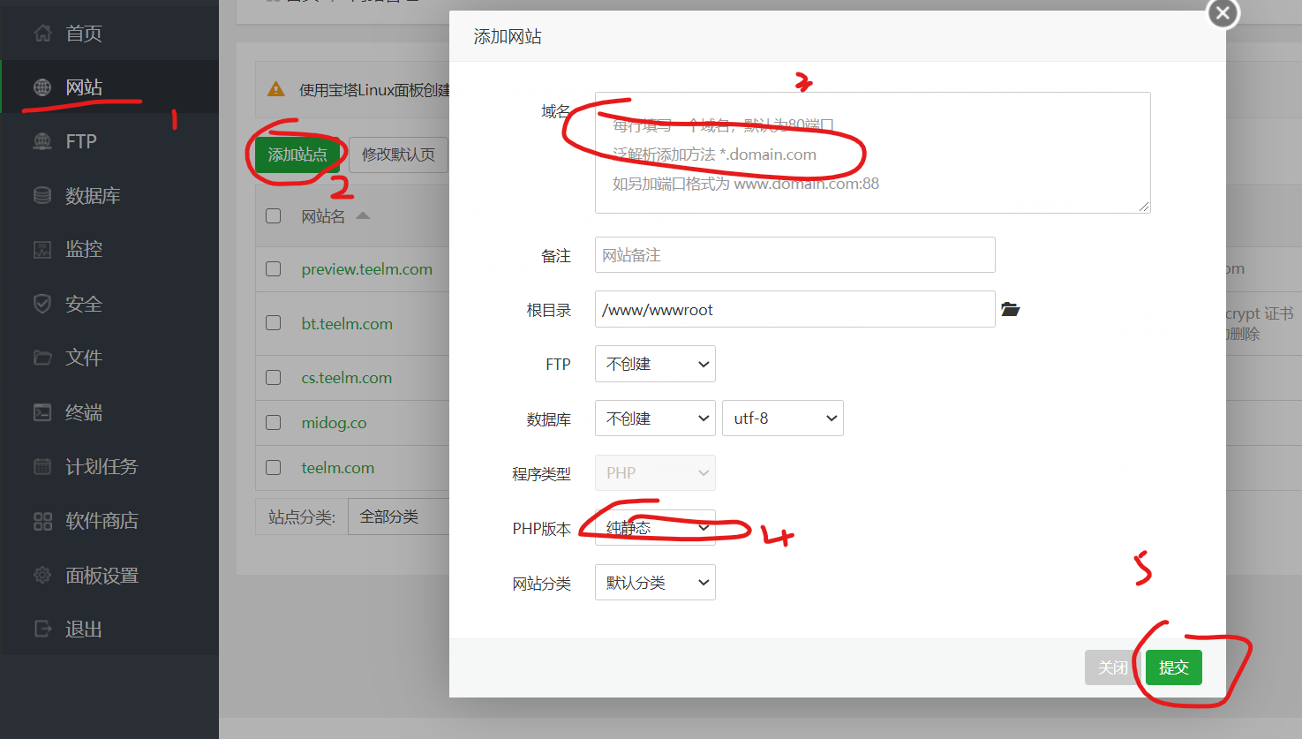Click the folder browse icon beside 根目录

[1010, 309]
